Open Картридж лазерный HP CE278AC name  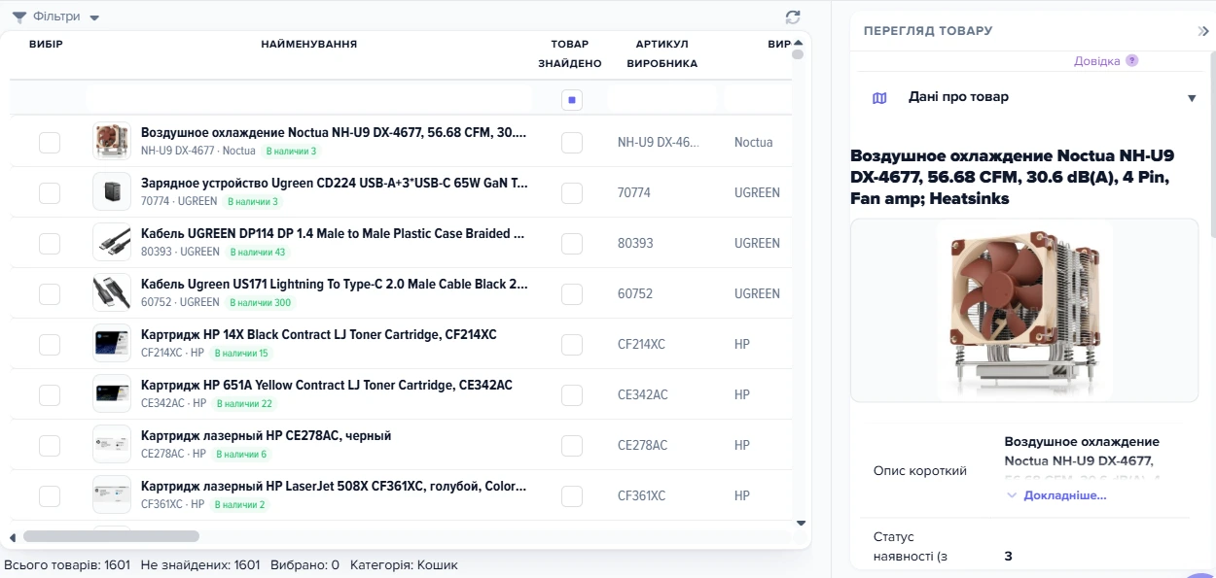point(267,436)
